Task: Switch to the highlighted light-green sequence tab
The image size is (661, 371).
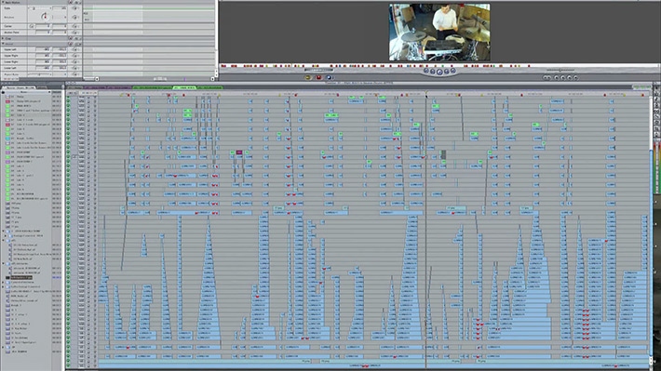Action: (x=184, y=87)
